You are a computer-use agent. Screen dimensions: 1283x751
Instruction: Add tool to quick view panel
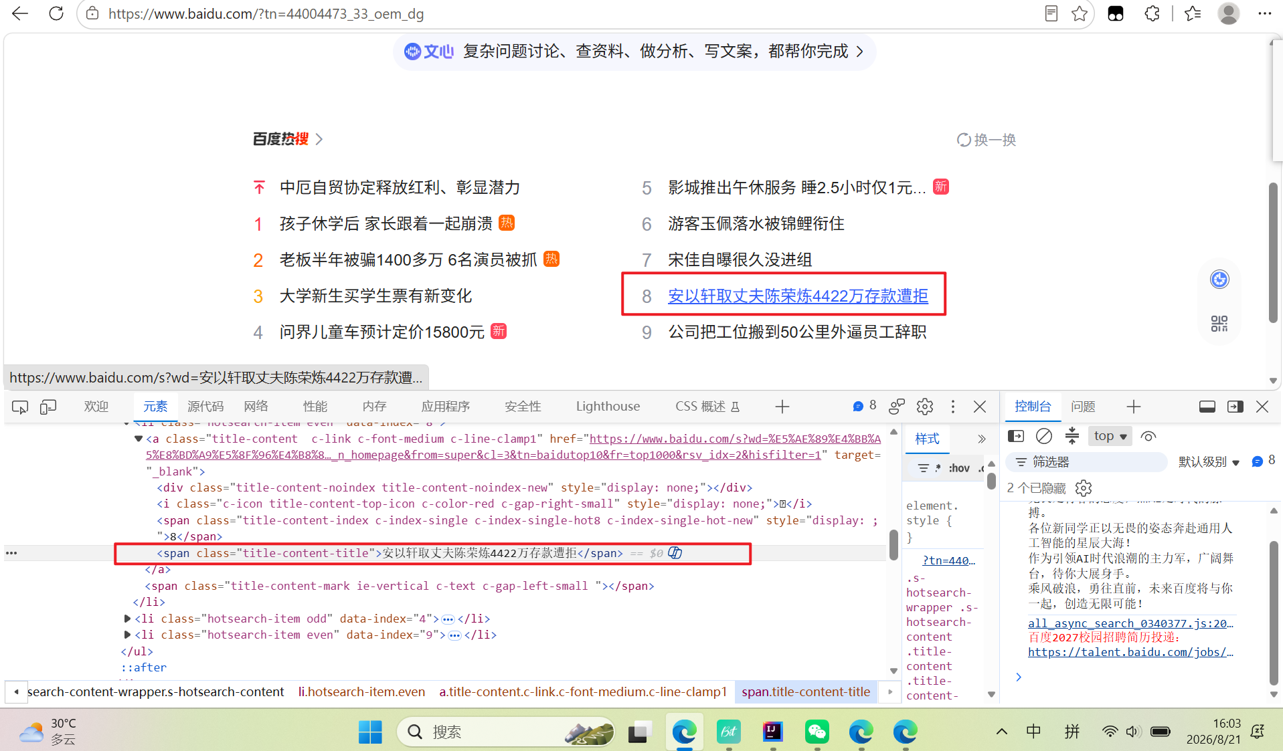(x=1134, y=407)
